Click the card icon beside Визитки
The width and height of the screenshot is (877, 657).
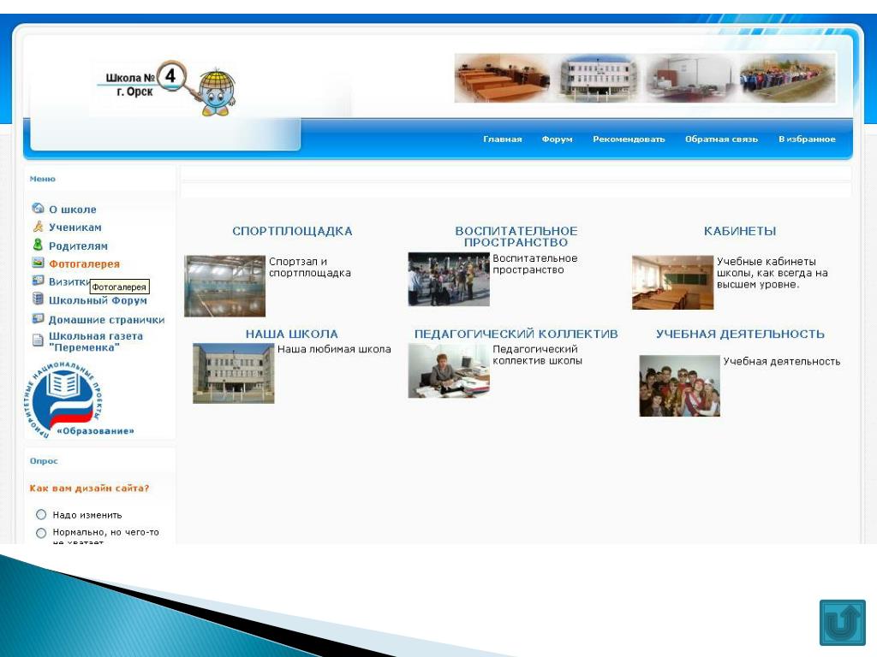(38, 281)
